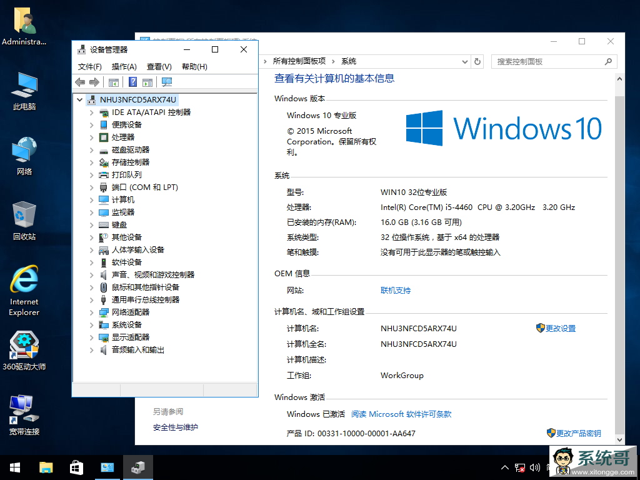
Task: Click the search magnifier in control panel
Action: 608,62
